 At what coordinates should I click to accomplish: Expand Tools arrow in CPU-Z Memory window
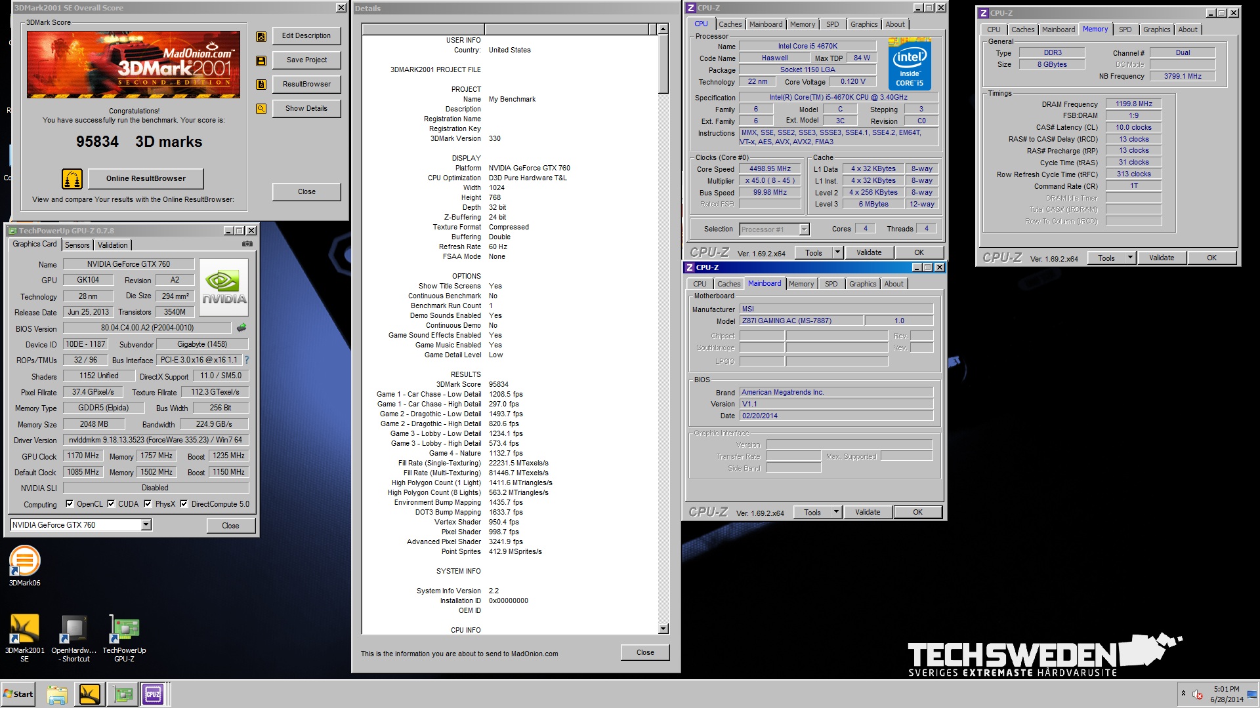(x=1130, y=258)
